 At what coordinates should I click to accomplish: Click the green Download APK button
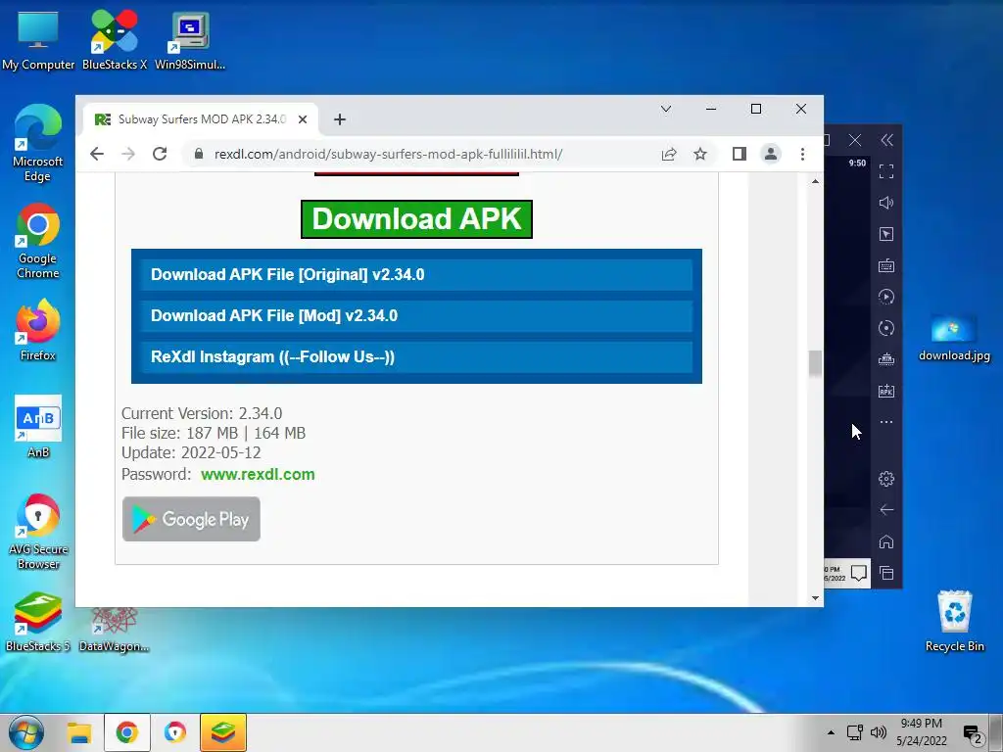click(x=416, y=219)
